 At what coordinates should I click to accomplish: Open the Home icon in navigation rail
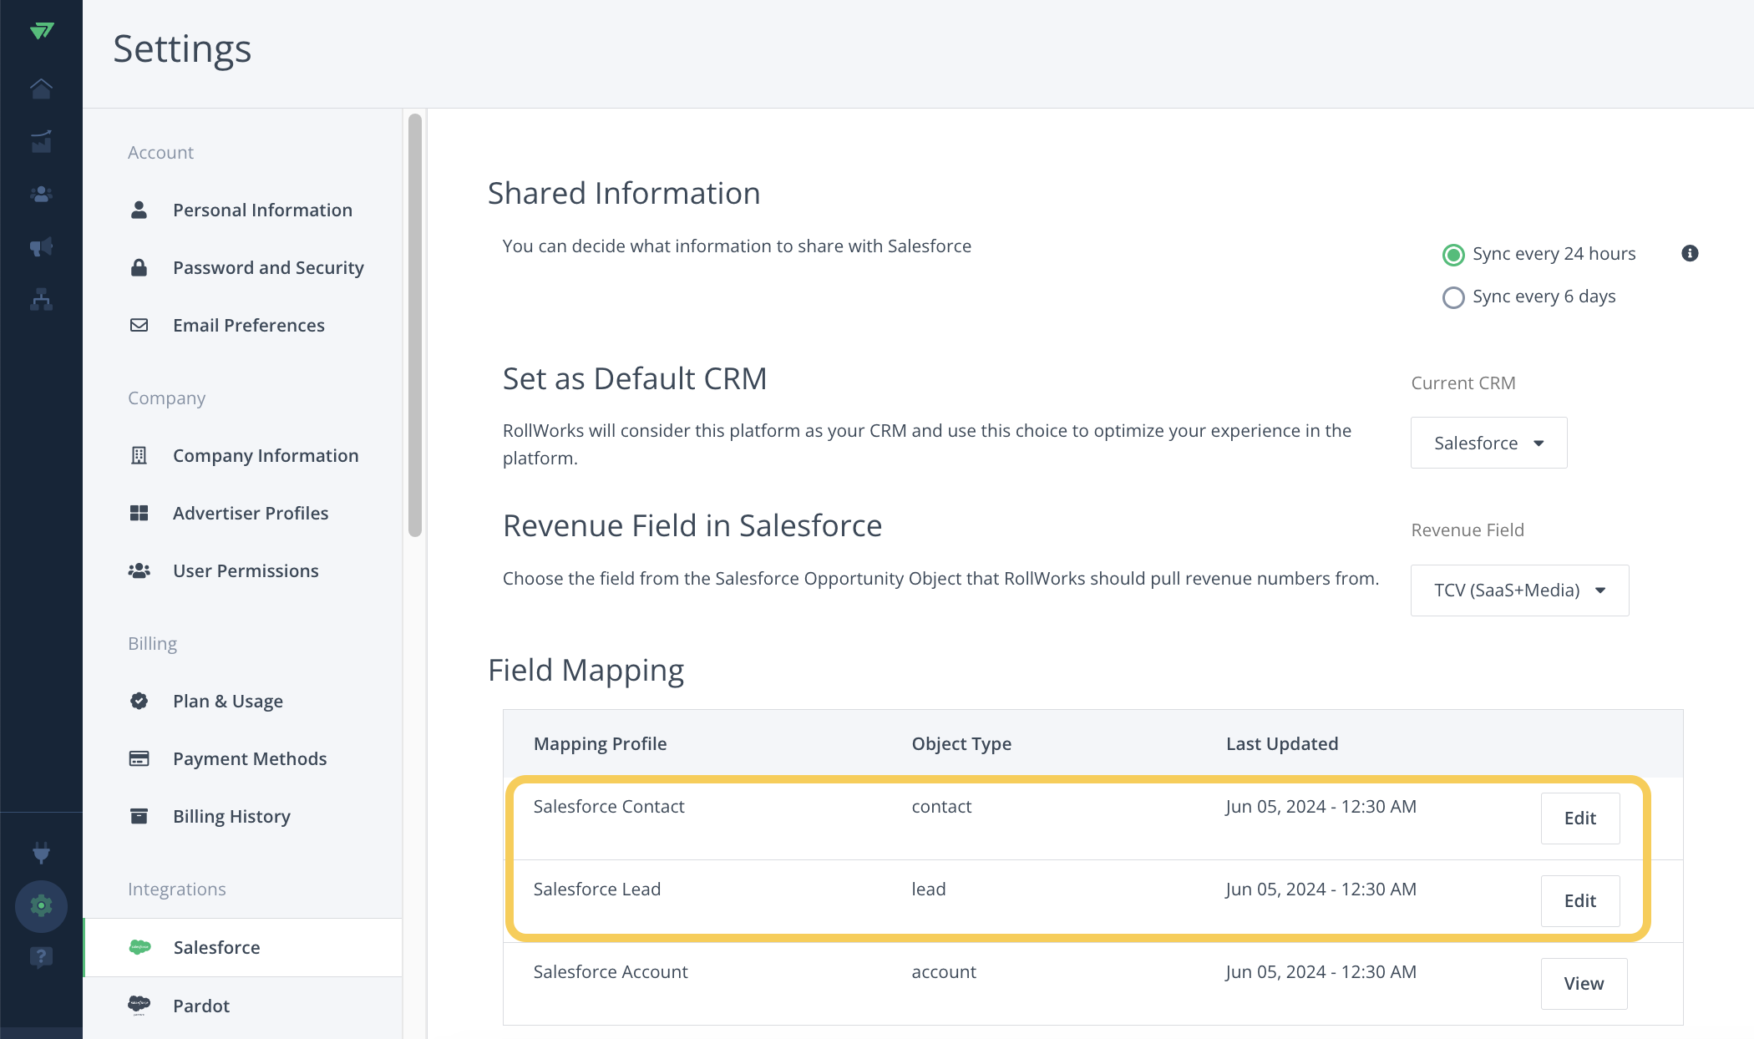coord(41,89)
